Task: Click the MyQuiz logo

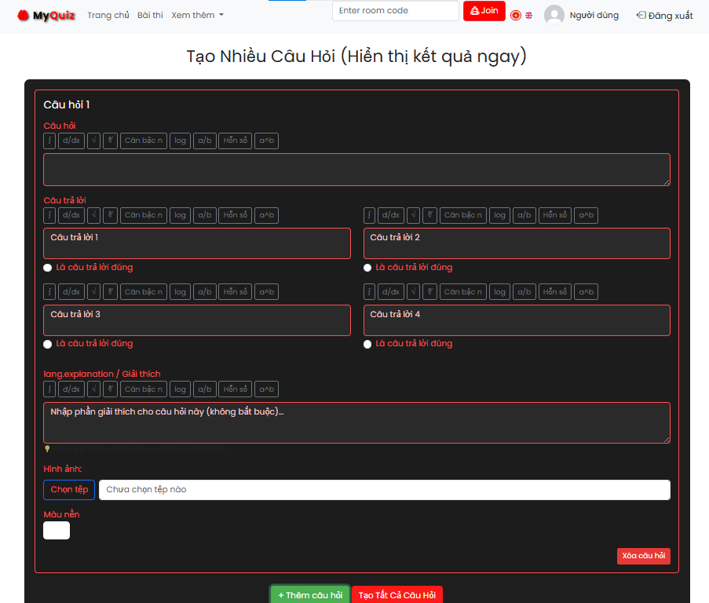Action: tap(46, 15)
